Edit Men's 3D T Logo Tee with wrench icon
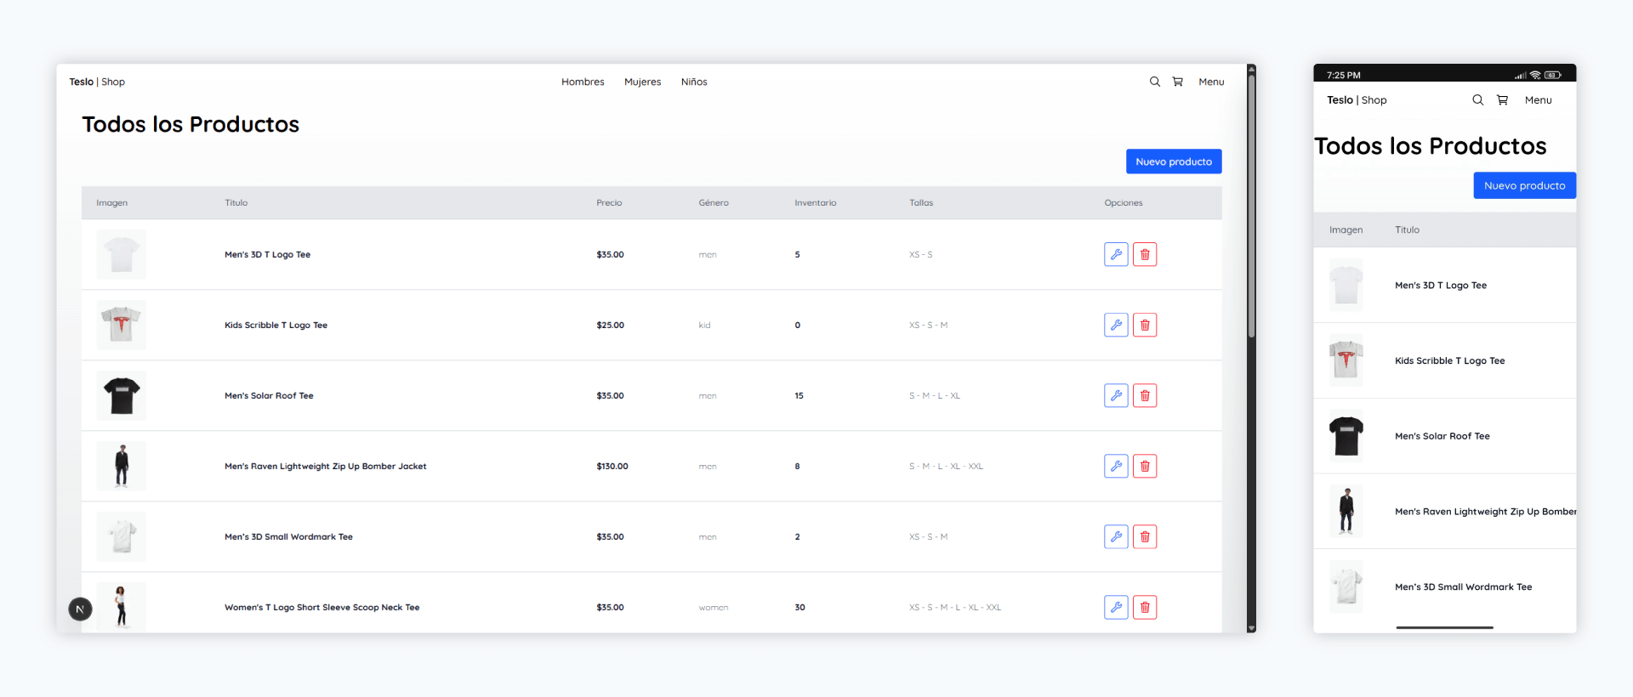The width and height of the screenshot is (1633, 697). point(1116,254)
